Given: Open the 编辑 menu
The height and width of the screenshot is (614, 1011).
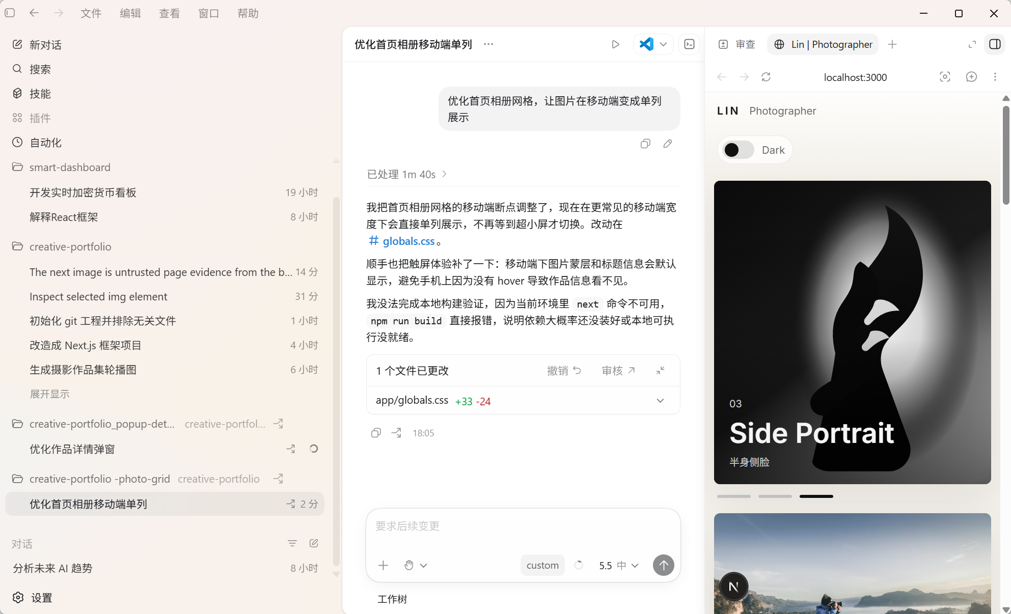Looking at the screenshot, I should coord(130,13).
